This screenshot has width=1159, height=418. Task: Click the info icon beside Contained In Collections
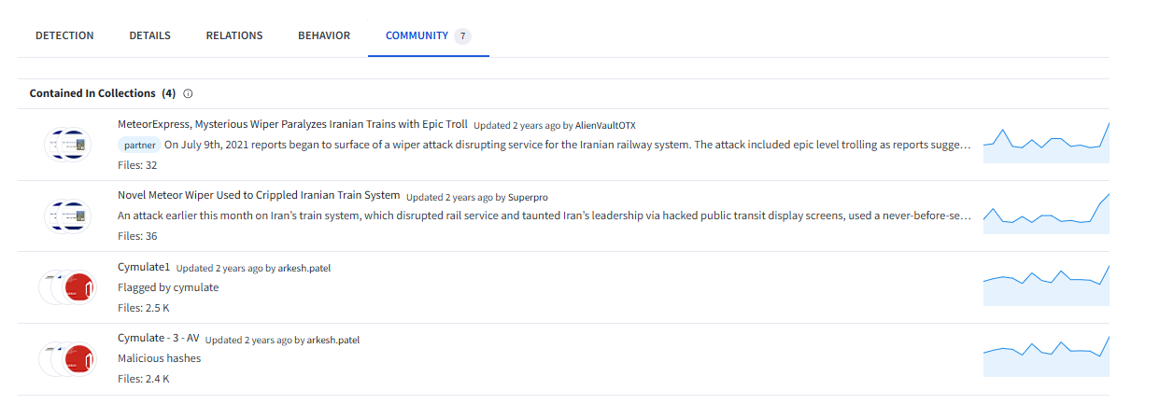click(x=188, y=94)
